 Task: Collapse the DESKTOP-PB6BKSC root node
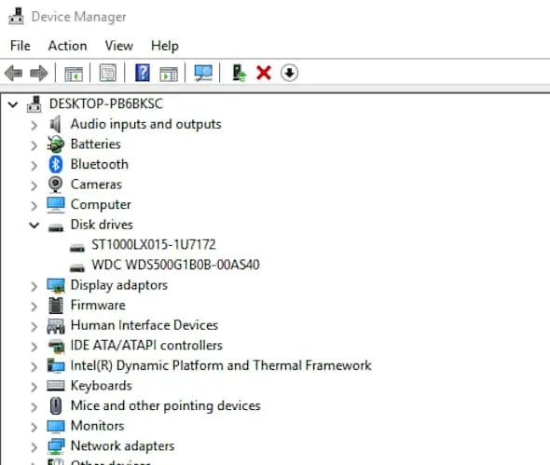pos(13,104)
